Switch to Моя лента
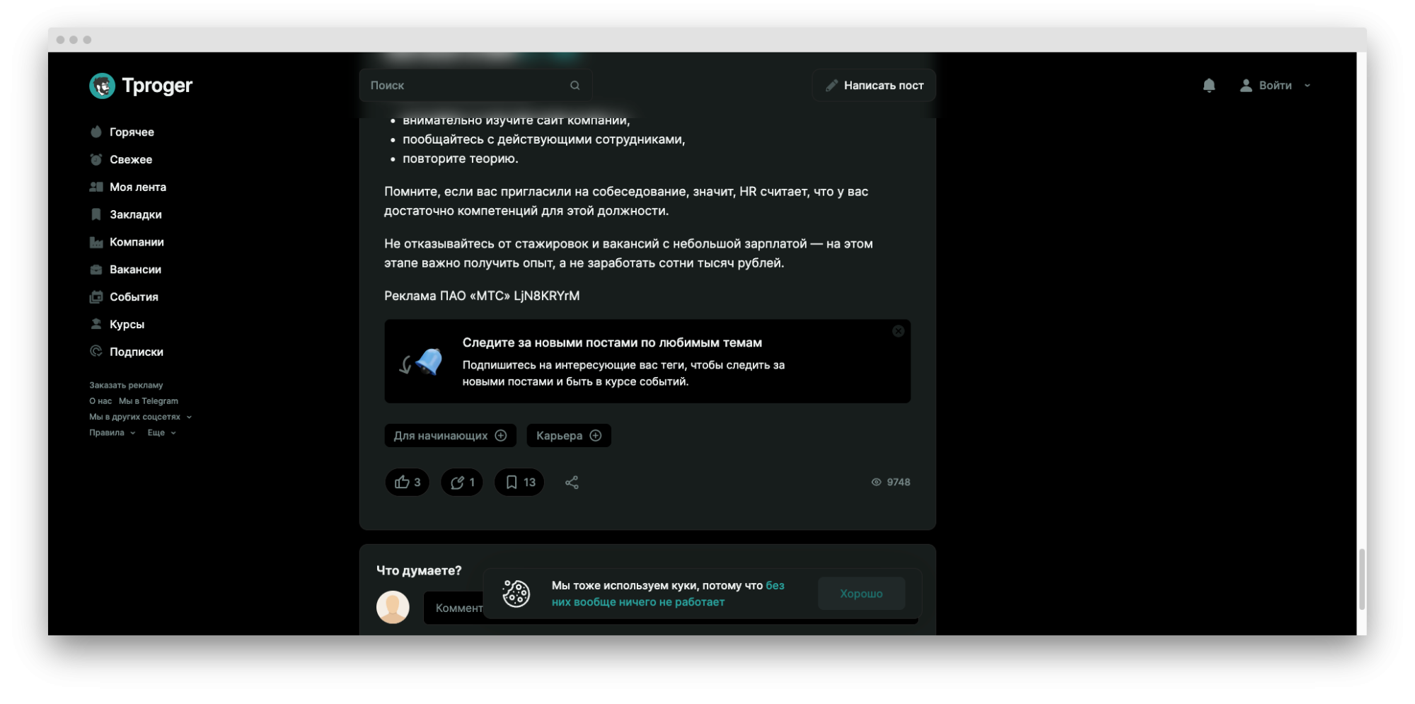 click(x=138, y=187)
